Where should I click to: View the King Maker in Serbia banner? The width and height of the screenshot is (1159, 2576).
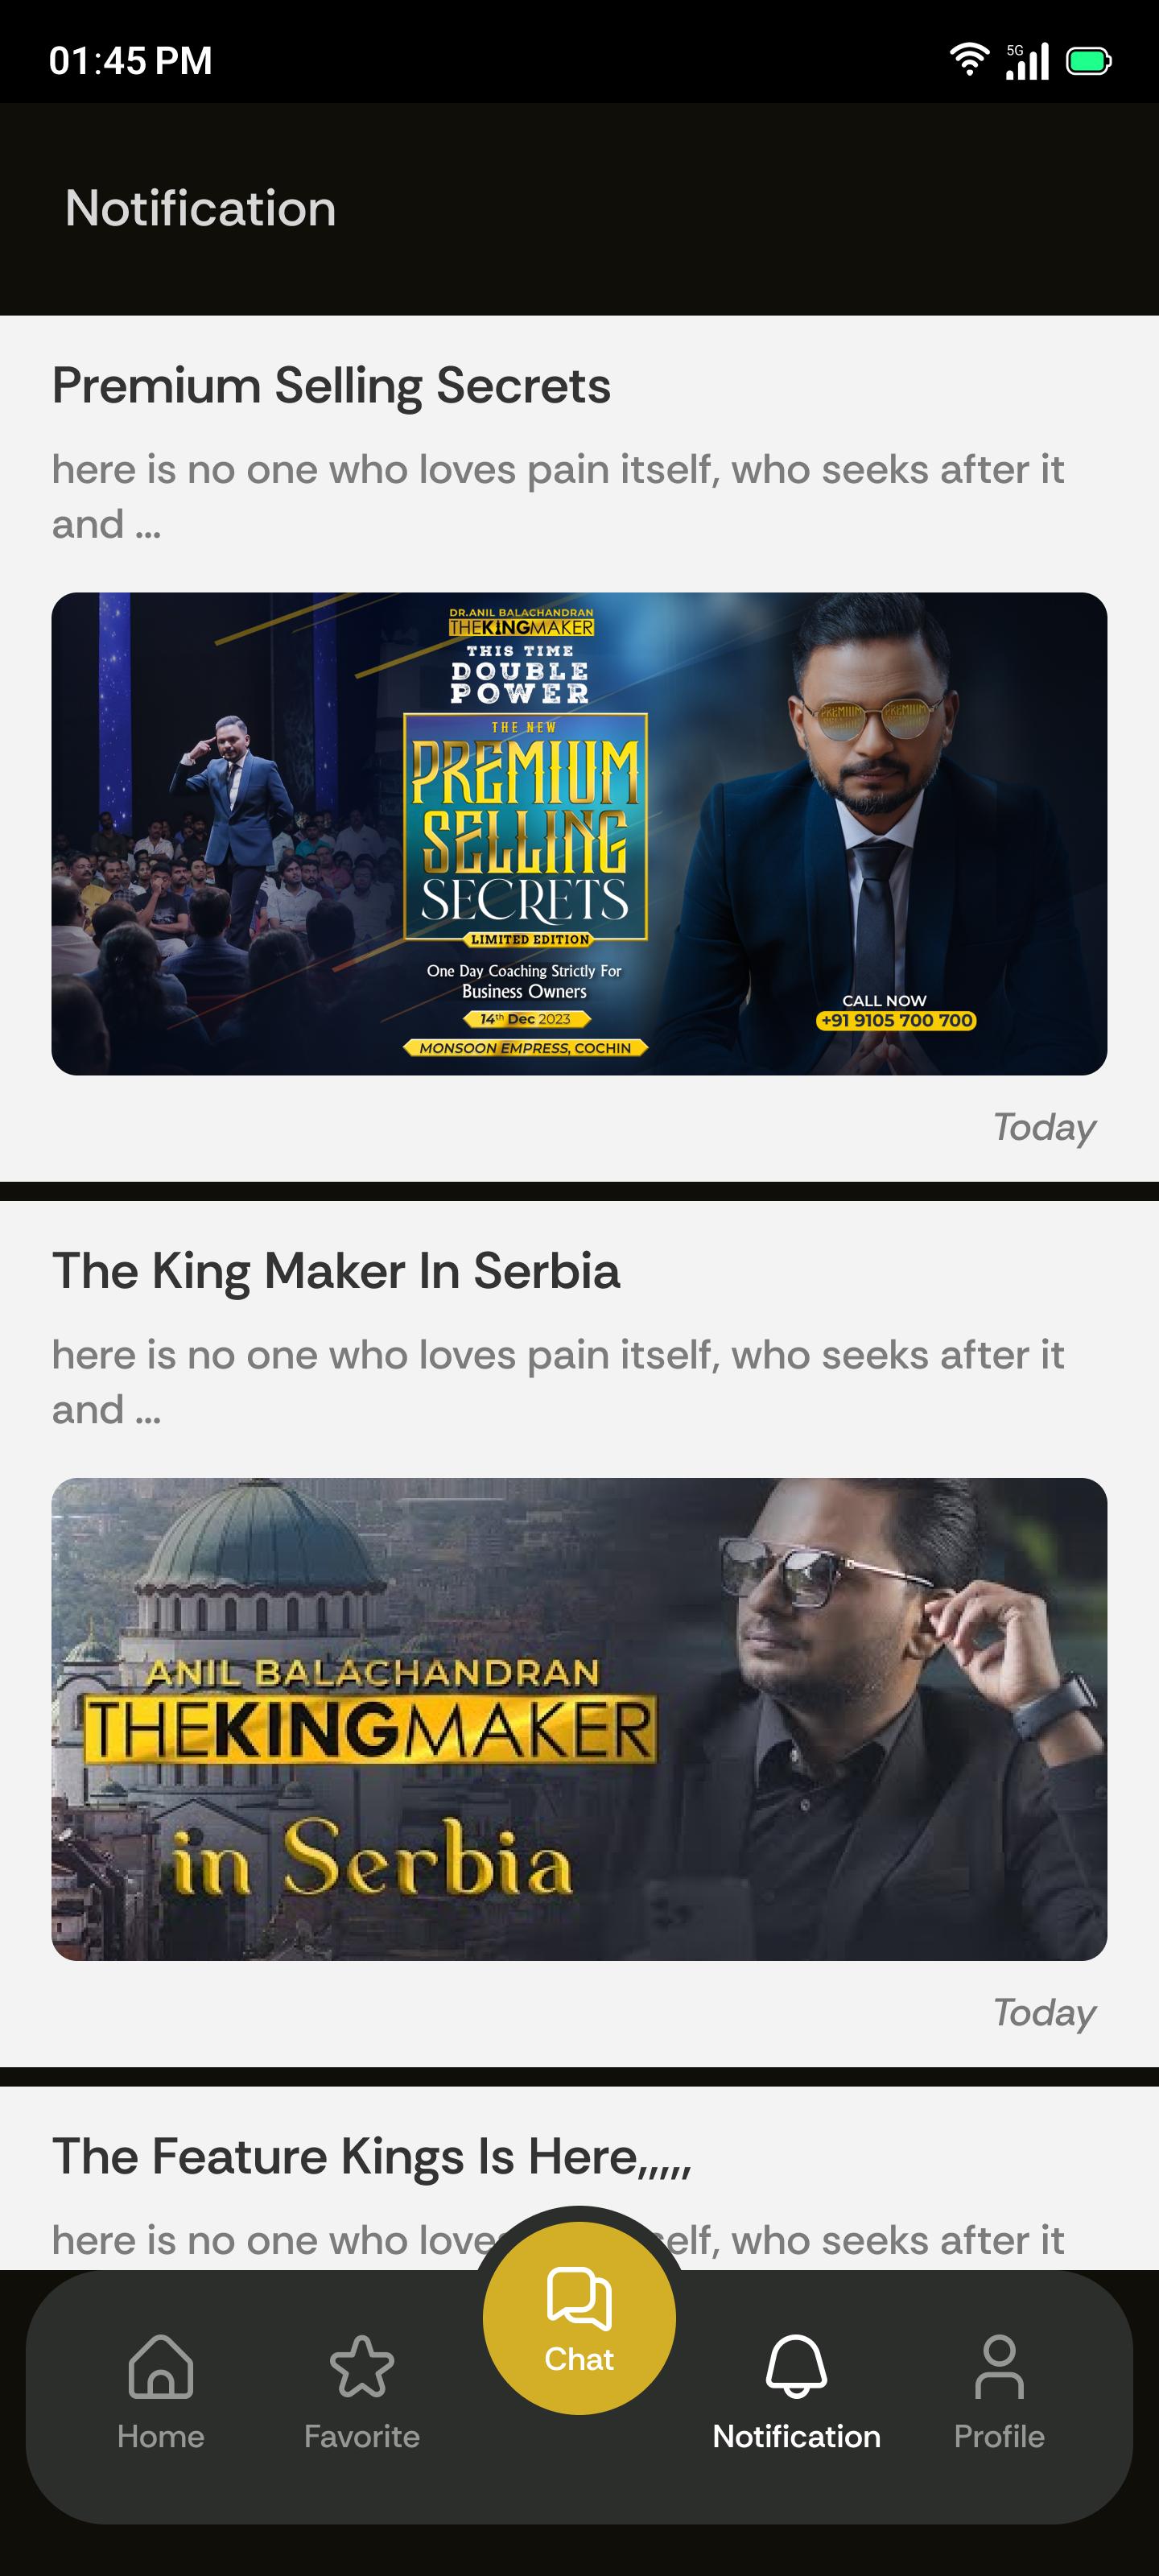579,1719
